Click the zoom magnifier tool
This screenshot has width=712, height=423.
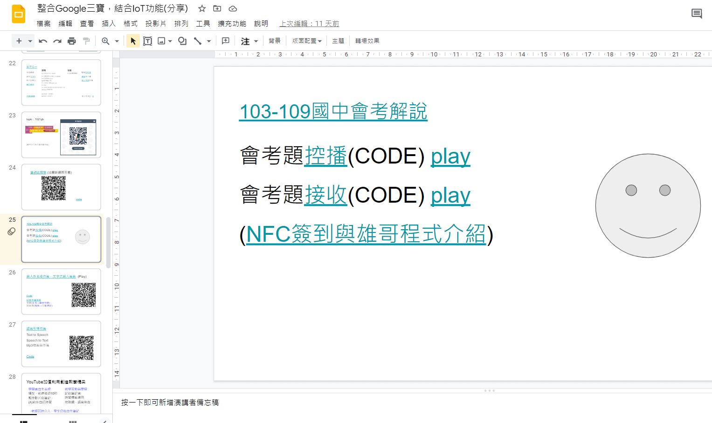106,41
